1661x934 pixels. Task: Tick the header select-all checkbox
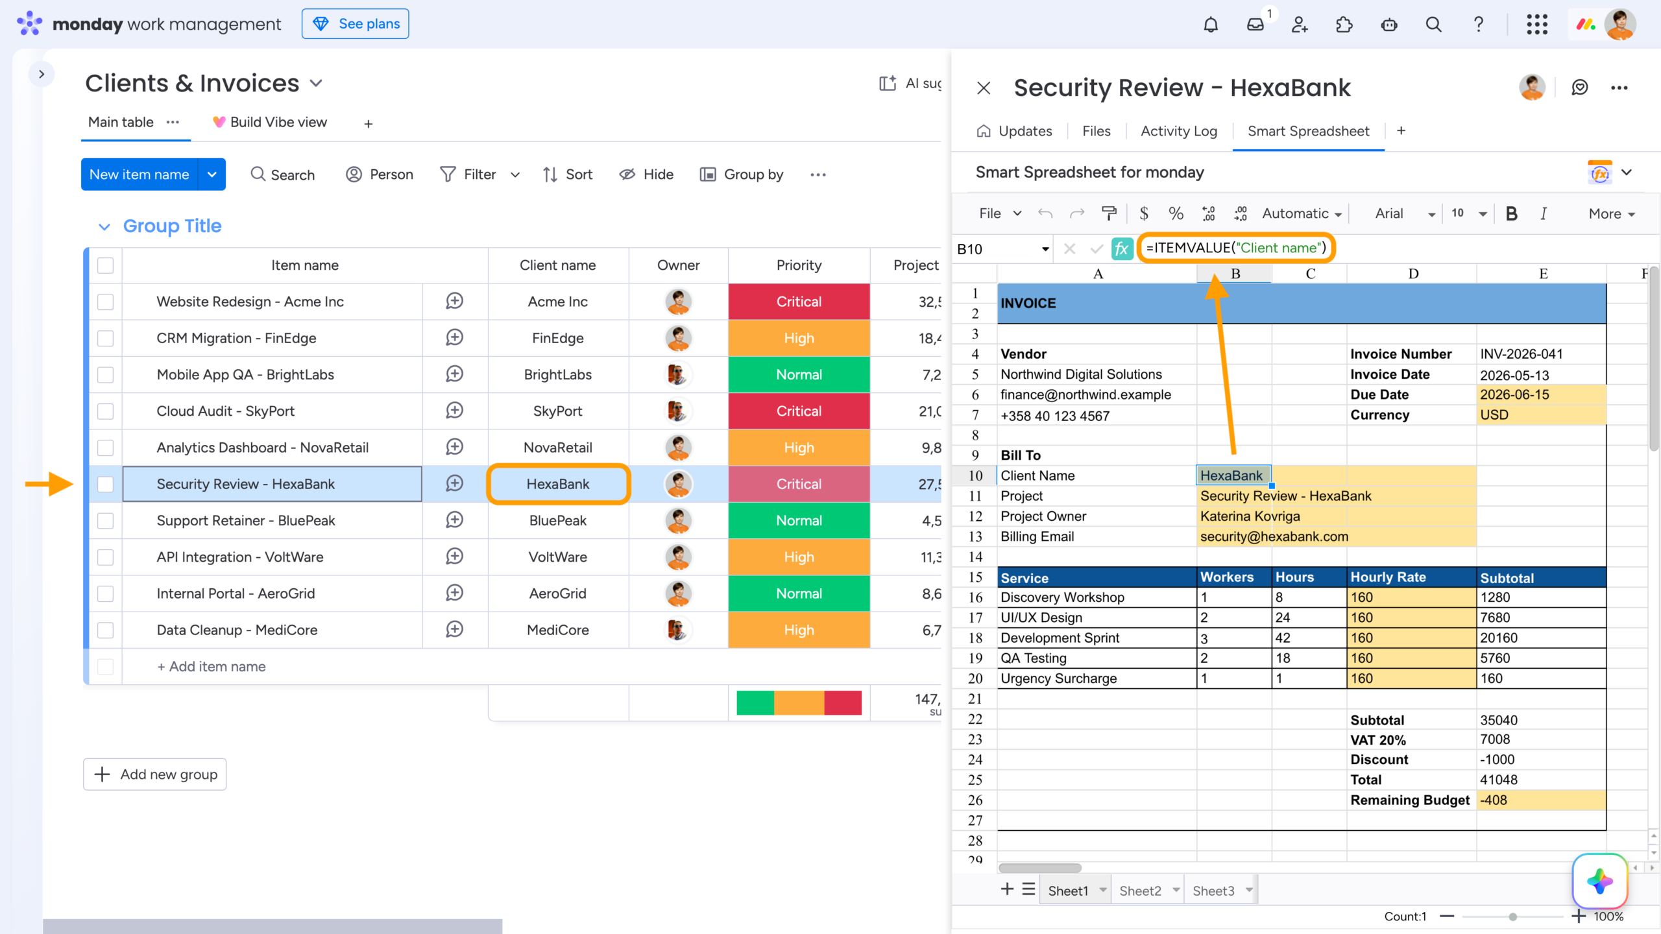pyautogui.click(x=105, y=265)
